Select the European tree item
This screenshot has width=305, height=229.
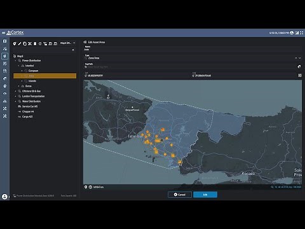[x=33, y=71]
